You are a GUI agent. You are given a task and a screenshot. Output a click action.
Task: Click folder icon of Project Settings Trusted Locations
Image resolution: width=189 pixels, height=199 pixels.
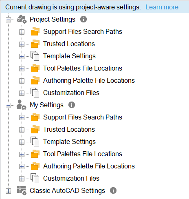(35, 44)
